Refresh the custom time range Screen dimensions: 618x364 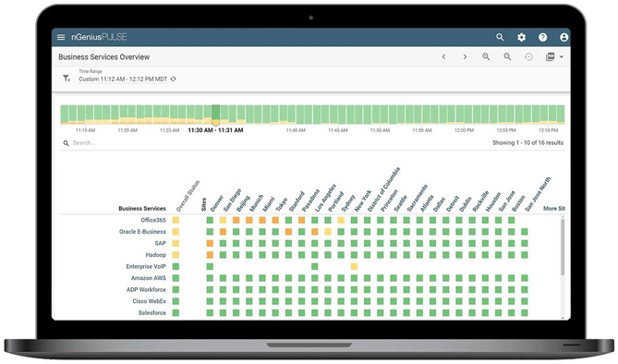(173, 79)
